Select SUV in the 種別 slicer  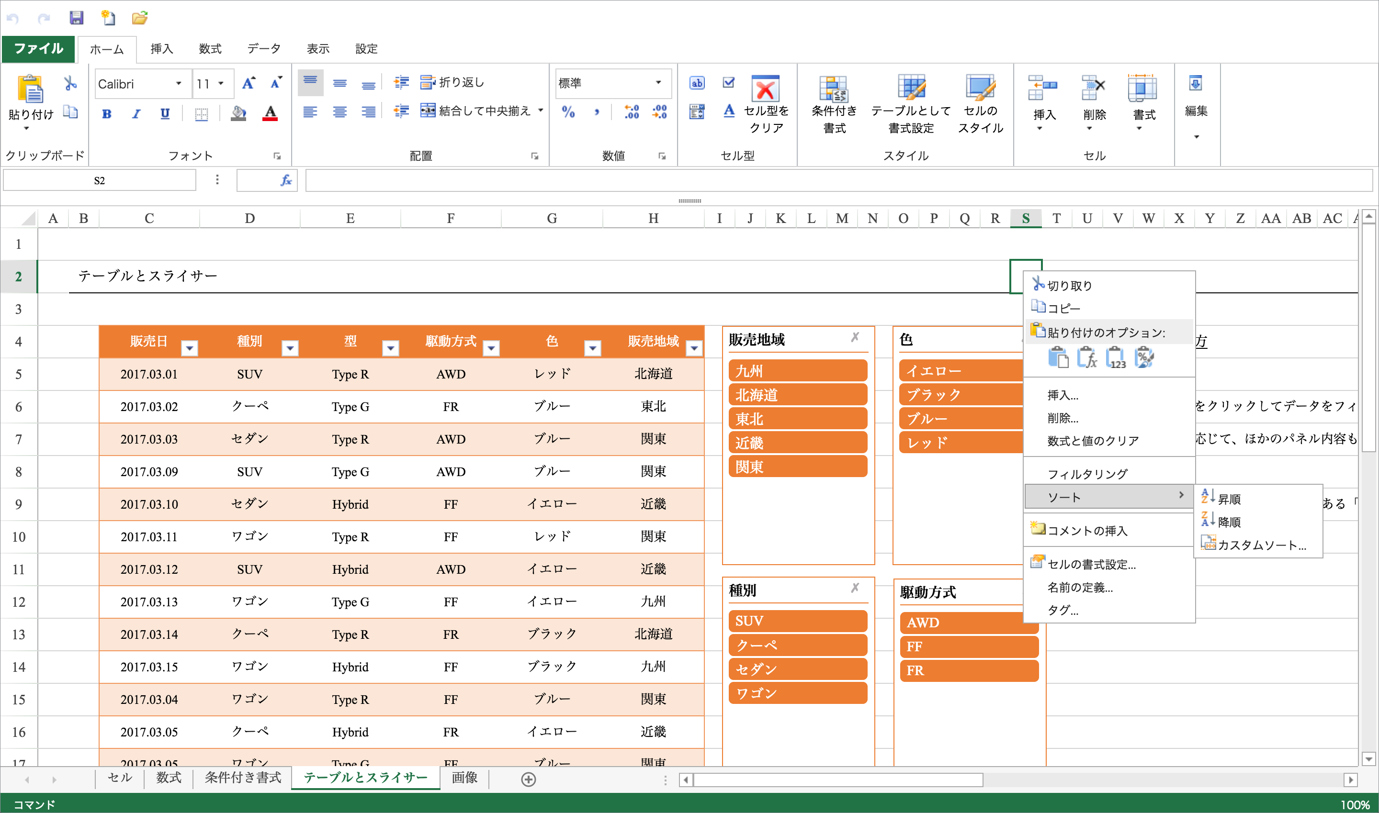[x=798, y=621]
